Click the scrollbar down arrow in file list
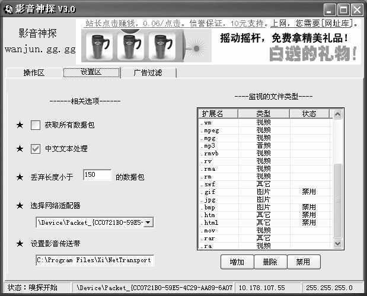 [338, 244]
